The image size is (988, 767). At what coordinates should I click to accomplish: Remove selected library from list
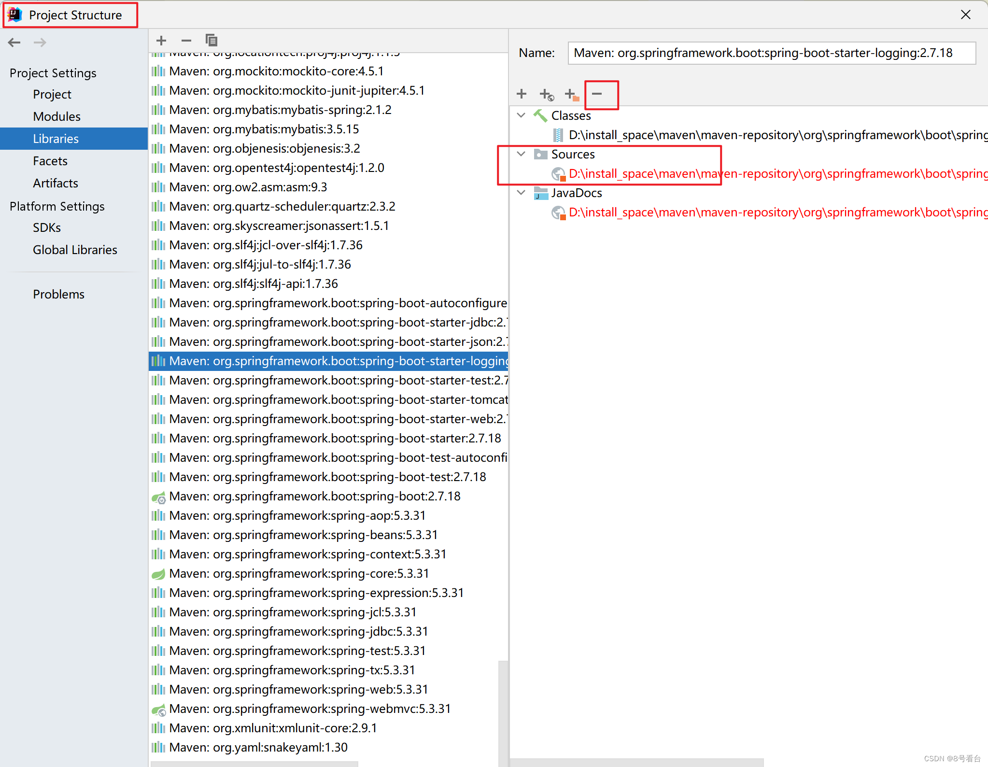point(186,41)
